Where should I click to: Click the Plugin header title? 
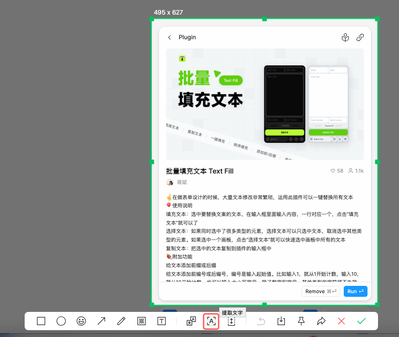click(187, 37)
